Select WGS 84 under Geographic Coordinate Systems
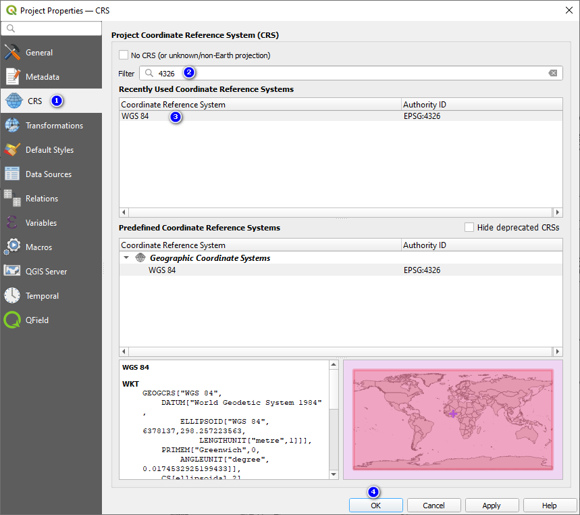Image resolution: width=580 pixels, height=515 pixels. (x=162, y=270)
